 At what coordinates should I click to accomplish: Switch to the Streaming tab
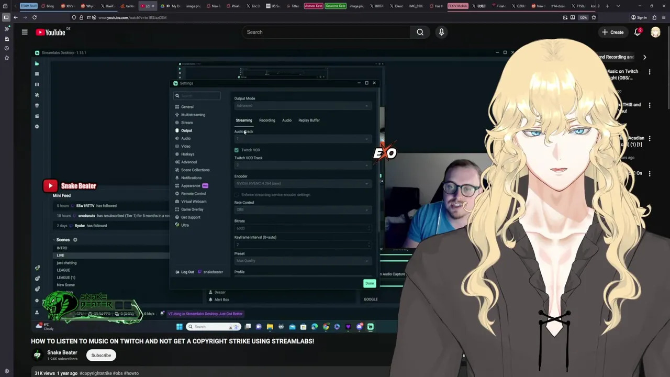click(x=243, y=120)
